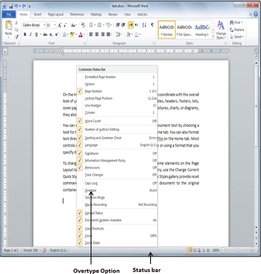Open the Font dialog launcher
Screen dimensions: 261x274
click(x=85, y=43)
